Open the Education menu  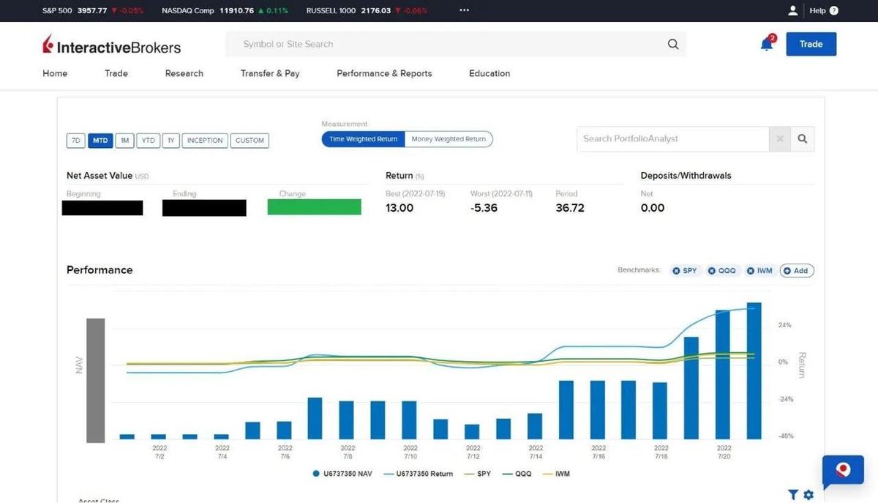(x=489, y=73)
